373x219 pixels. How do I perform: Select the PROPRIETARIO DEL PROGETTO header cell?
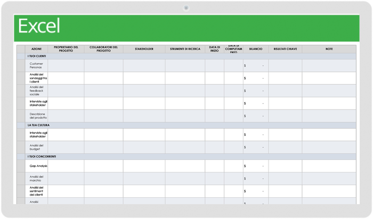pyautogui.click(x=66, y=49)
